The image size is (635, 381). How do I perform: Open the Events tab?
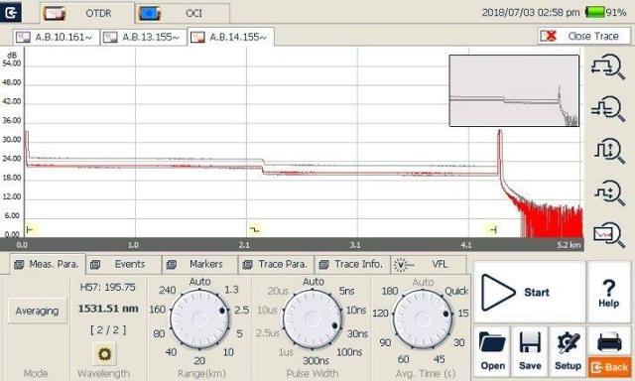(123, 264)
